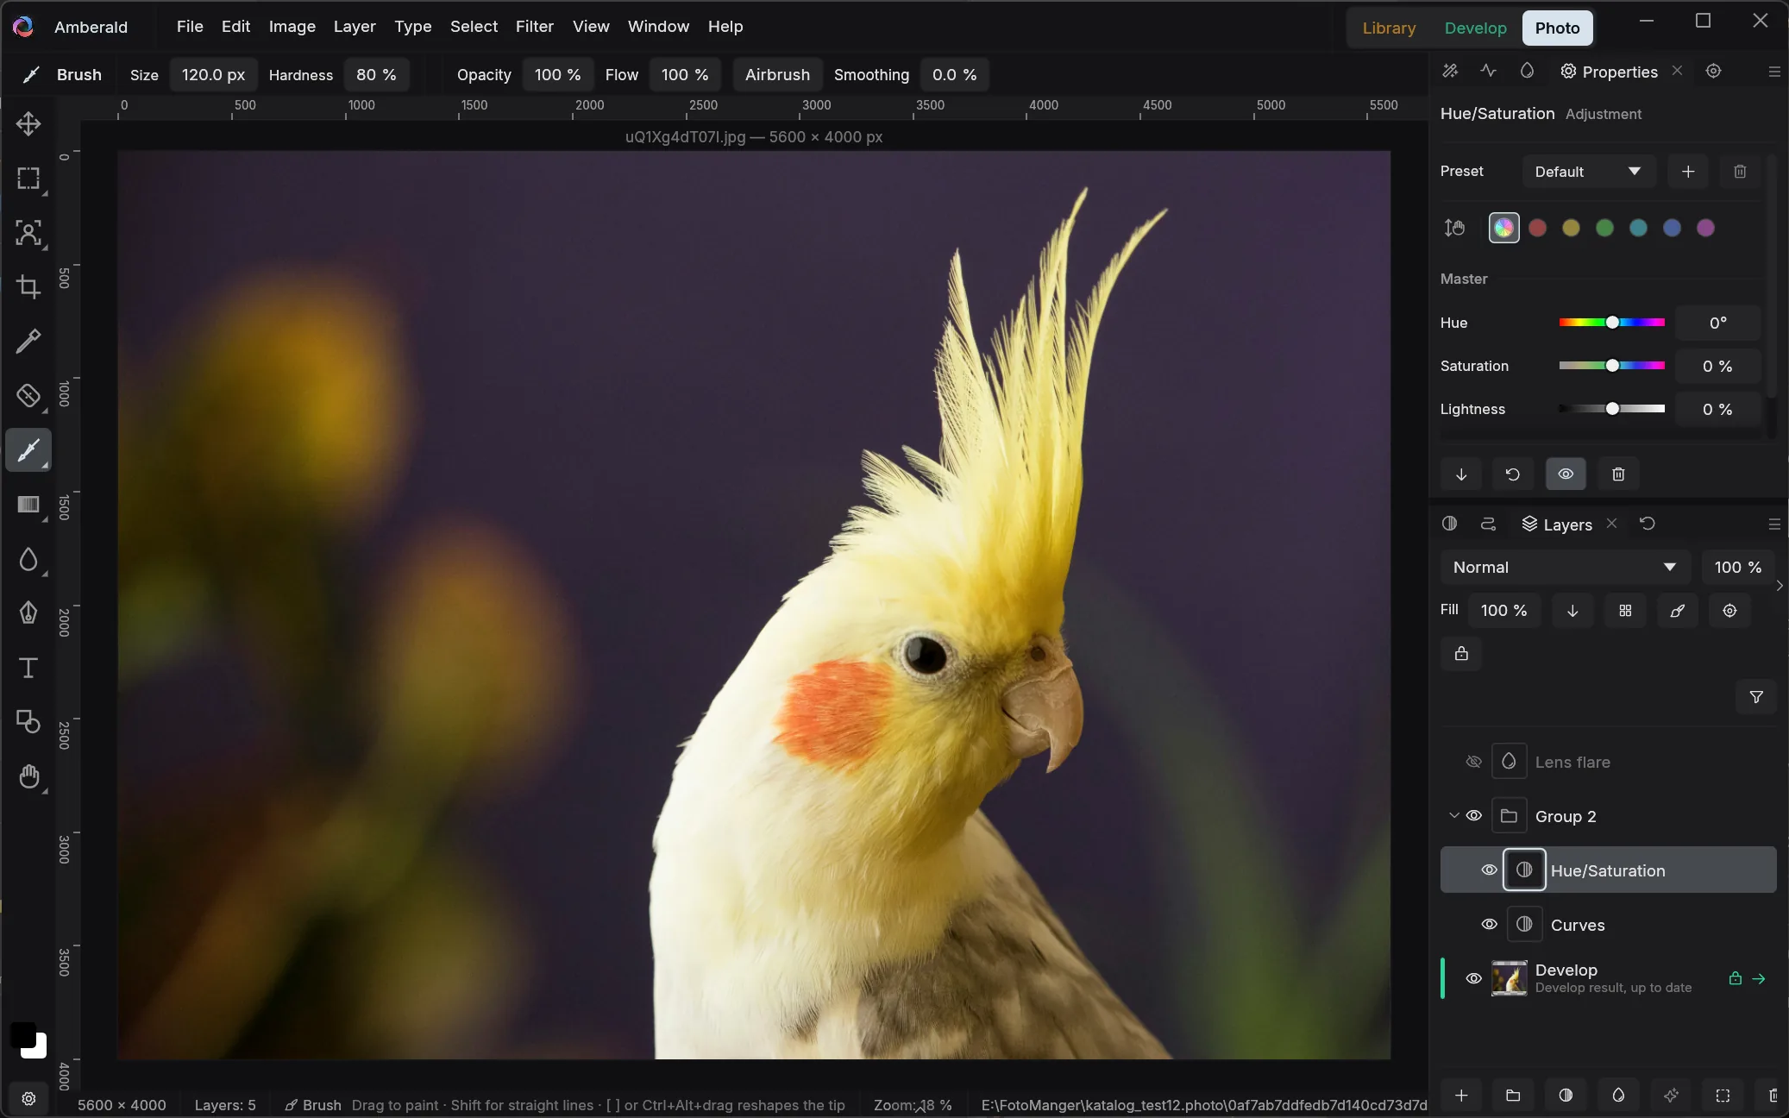Open layer filter funnel icon

(1756, 697)
